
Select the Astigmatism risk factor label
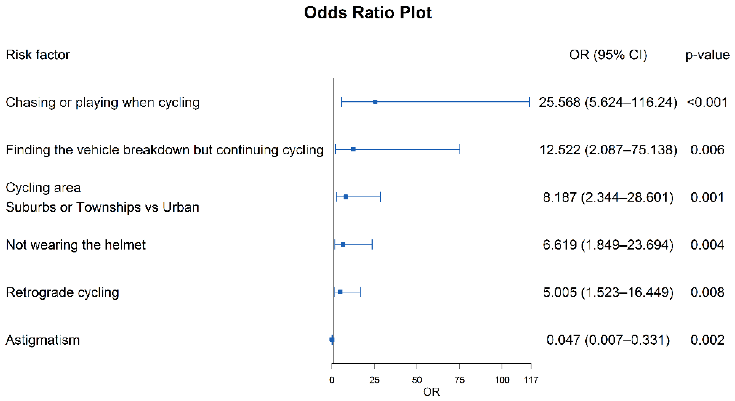click(43, 340)
